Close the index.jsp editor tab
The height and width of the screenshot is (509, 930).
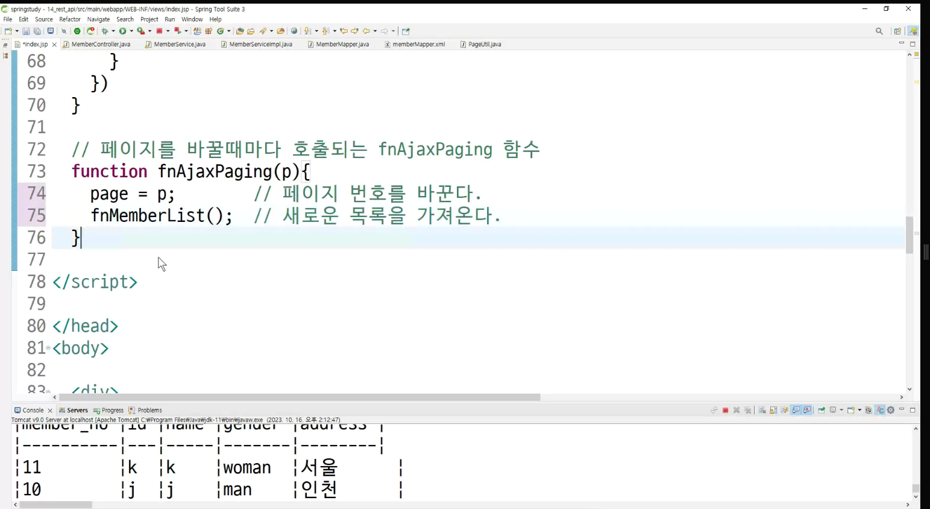click(x=54, y=45)
